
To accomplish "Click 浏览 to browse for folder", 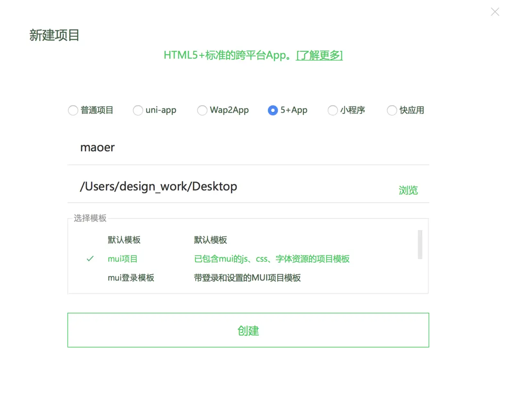I will 408,190.
